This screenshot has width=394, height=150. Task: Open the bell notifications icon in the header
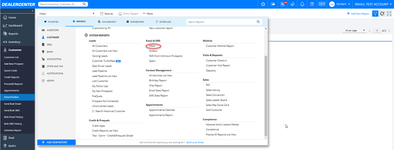pyautogui.click(x=302, y=4)
